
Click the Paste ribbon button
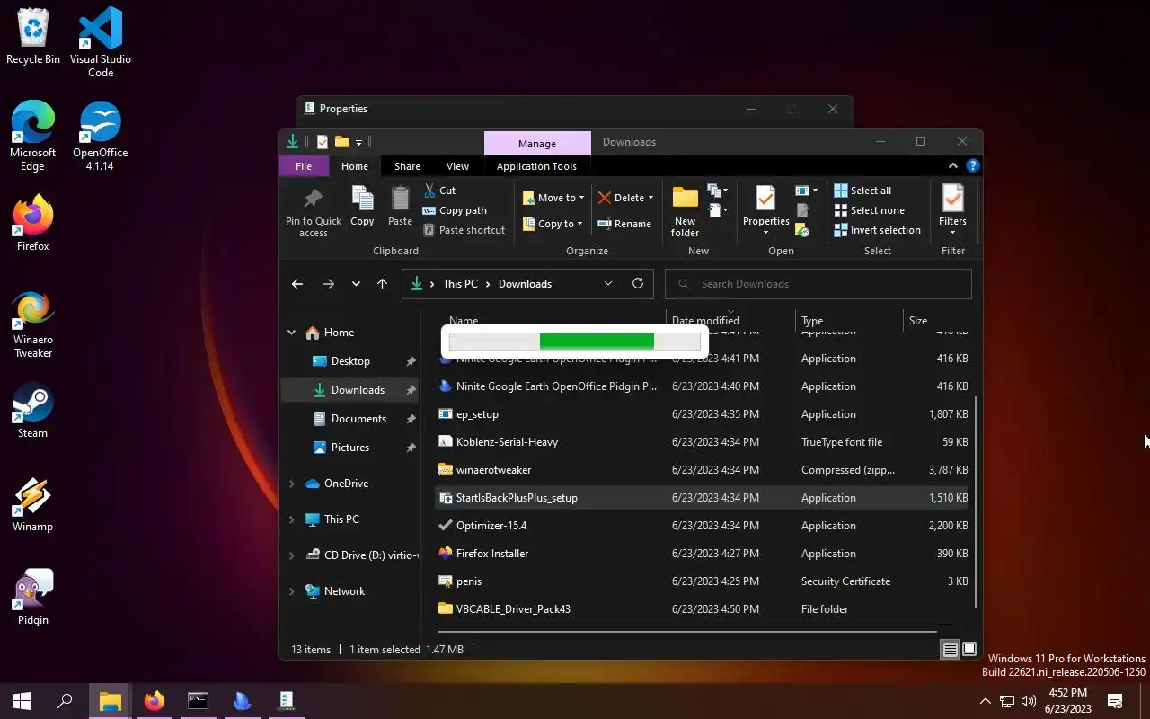tap(400, 207)
